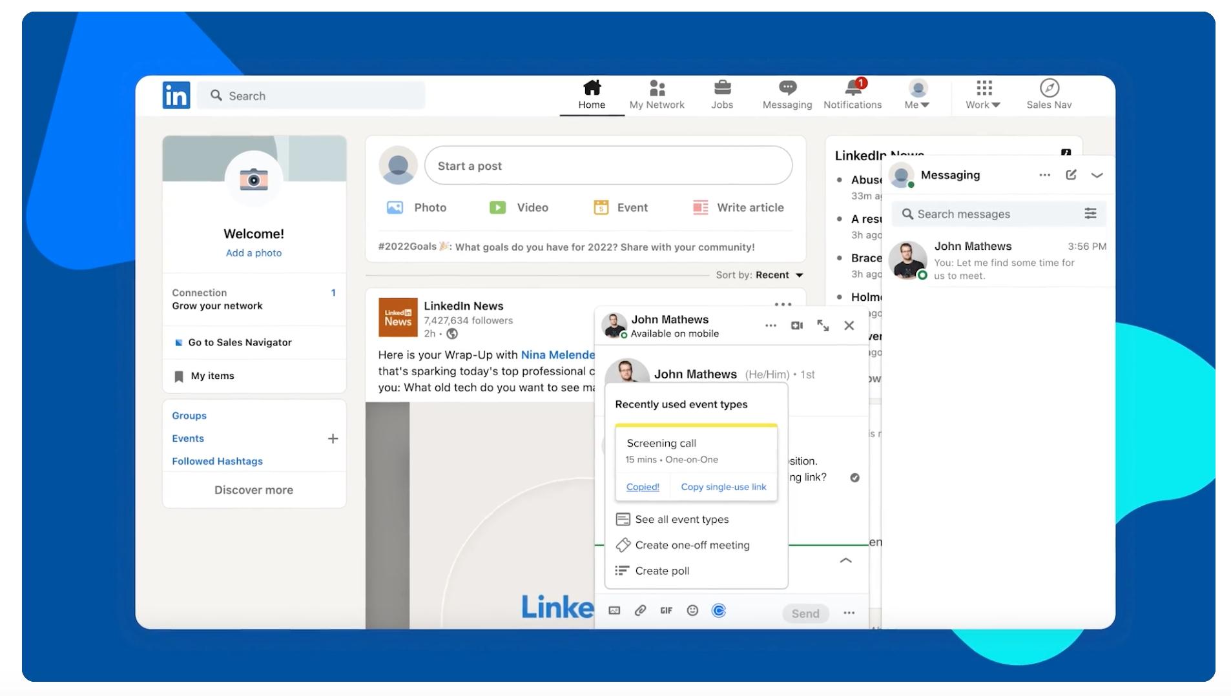
Task: Click the top Search field
Action: pos(311,96)
